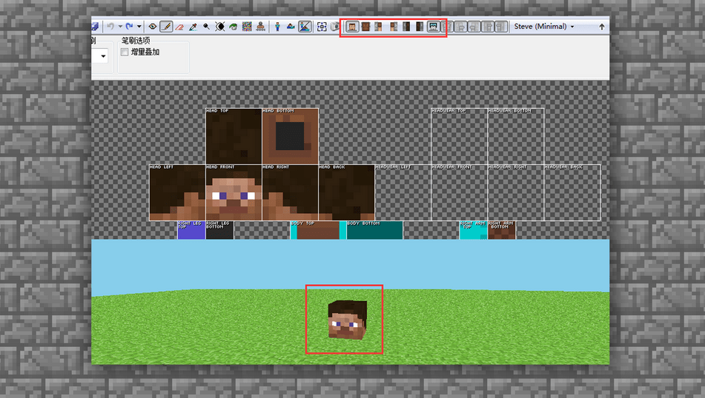Click the teal BODY BOTTOM swatch
This screenshot has height=398, width=705.
[x=375, y=230]
